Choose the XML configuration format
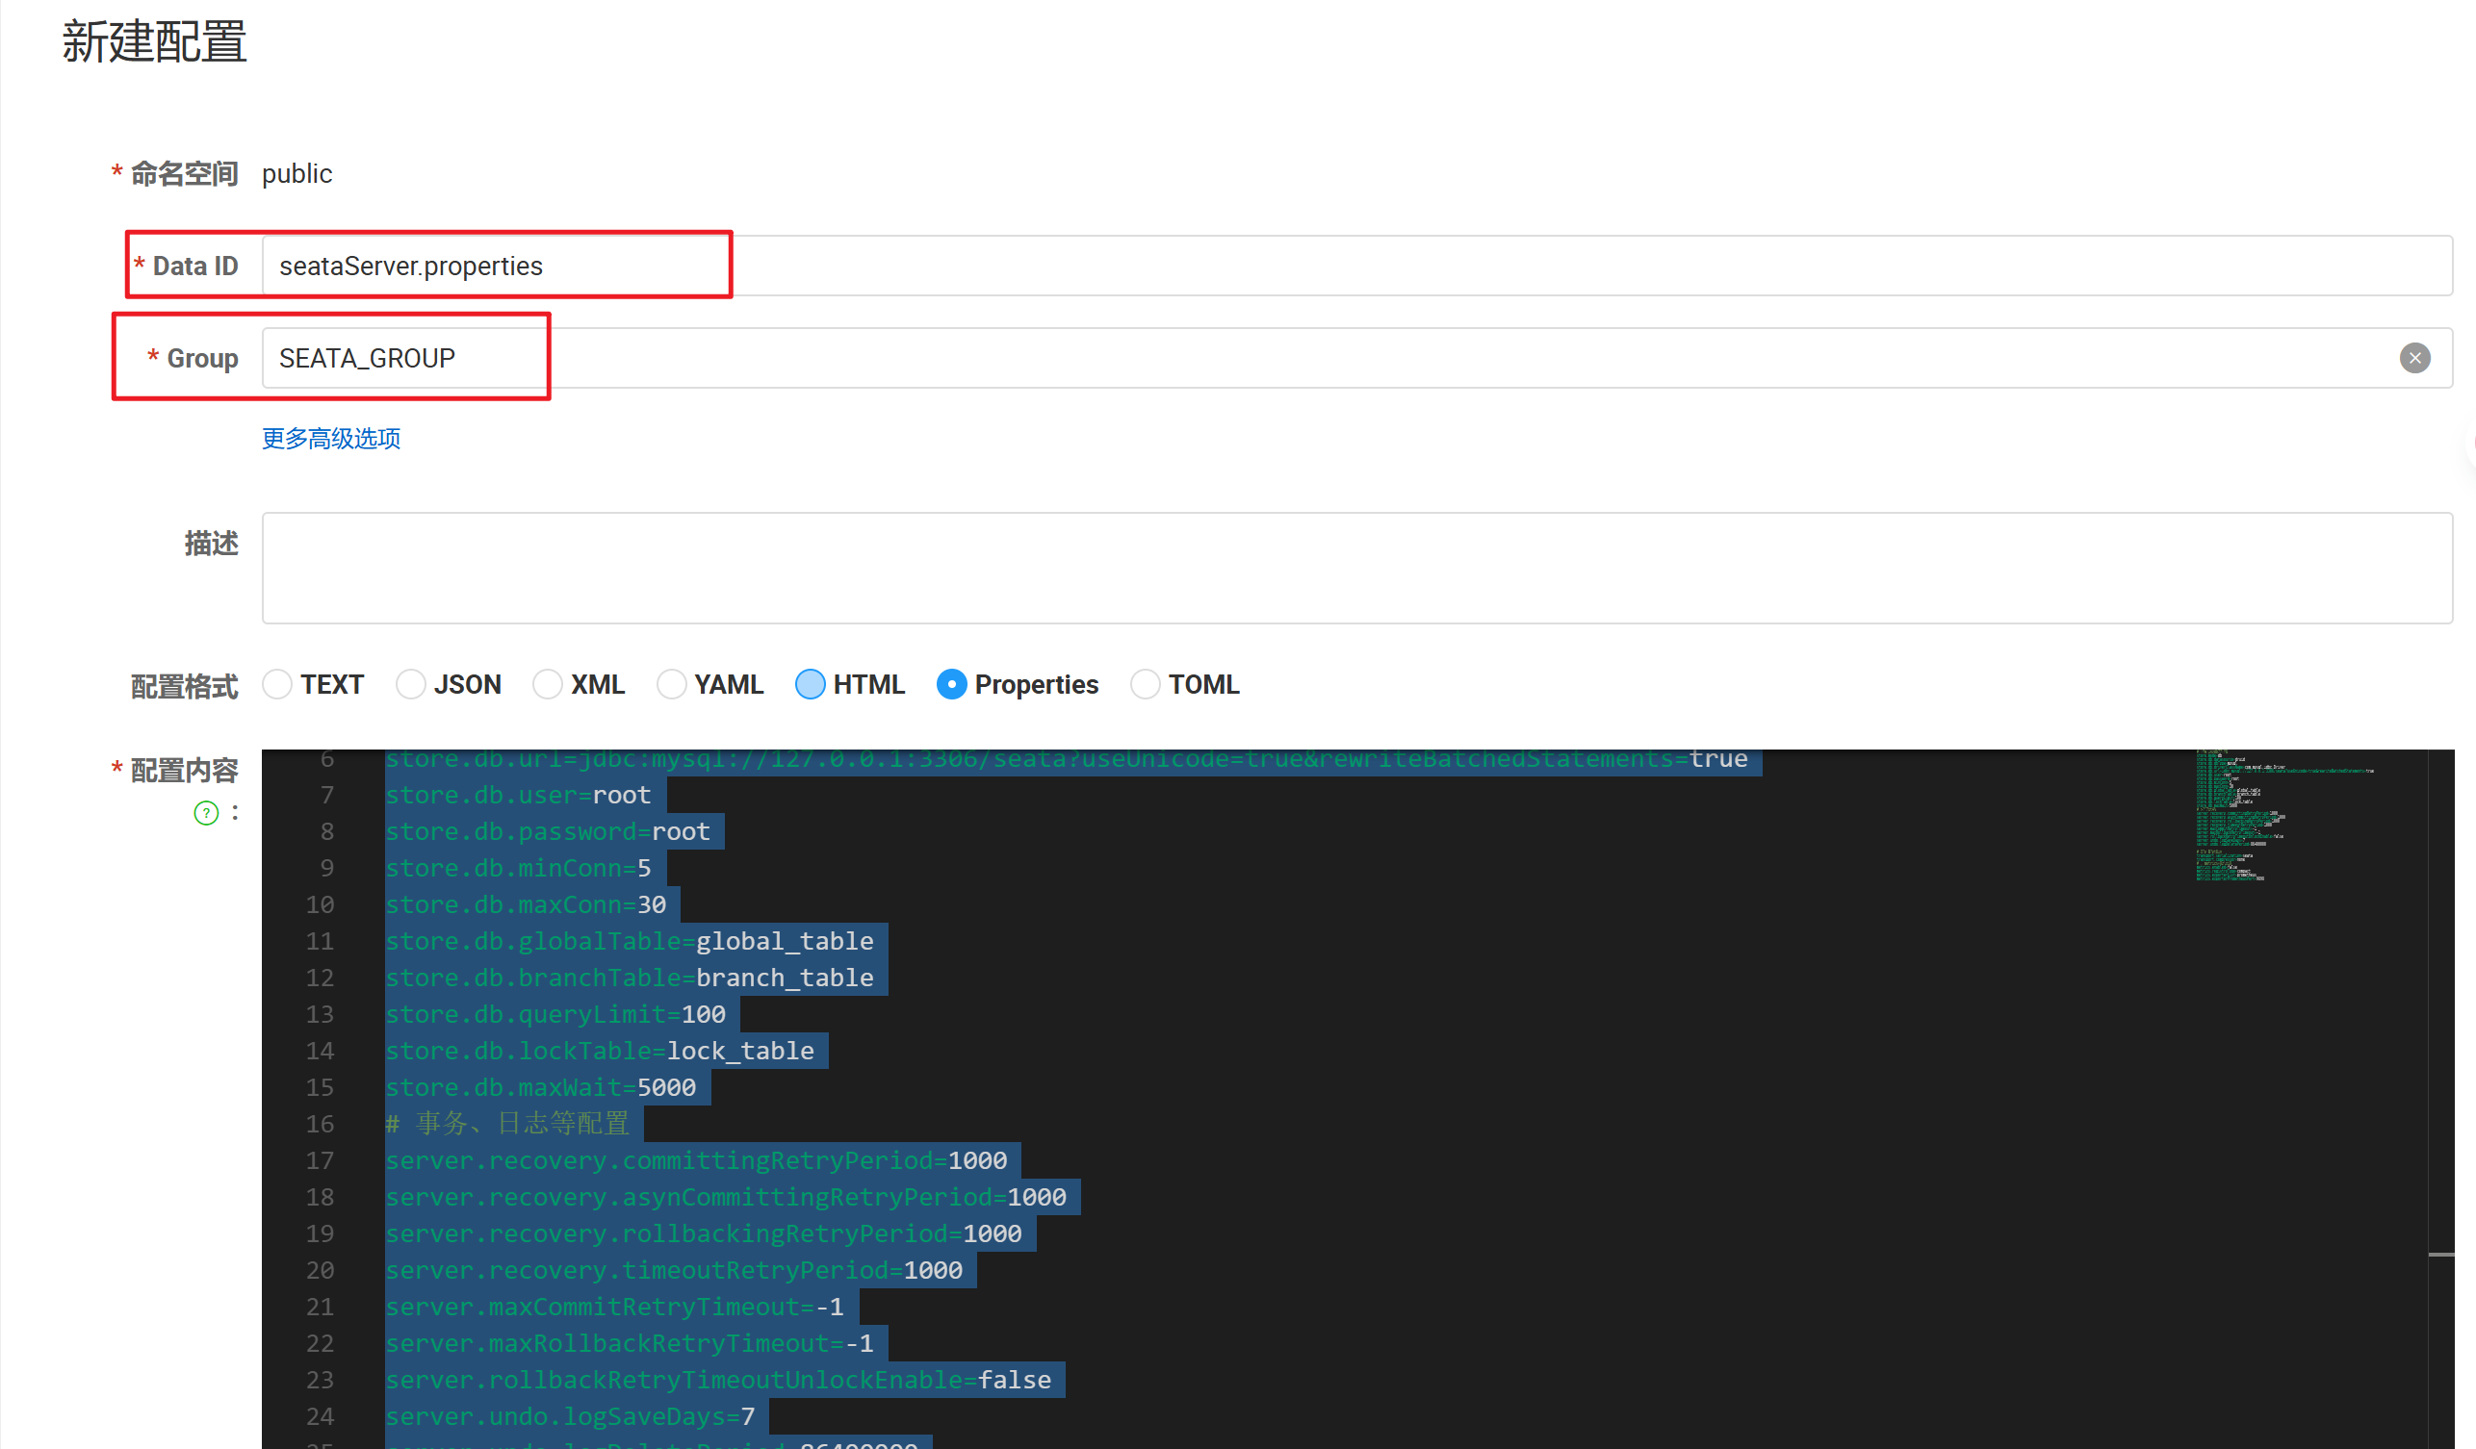 pyautogui.click(x=547, y=684)
